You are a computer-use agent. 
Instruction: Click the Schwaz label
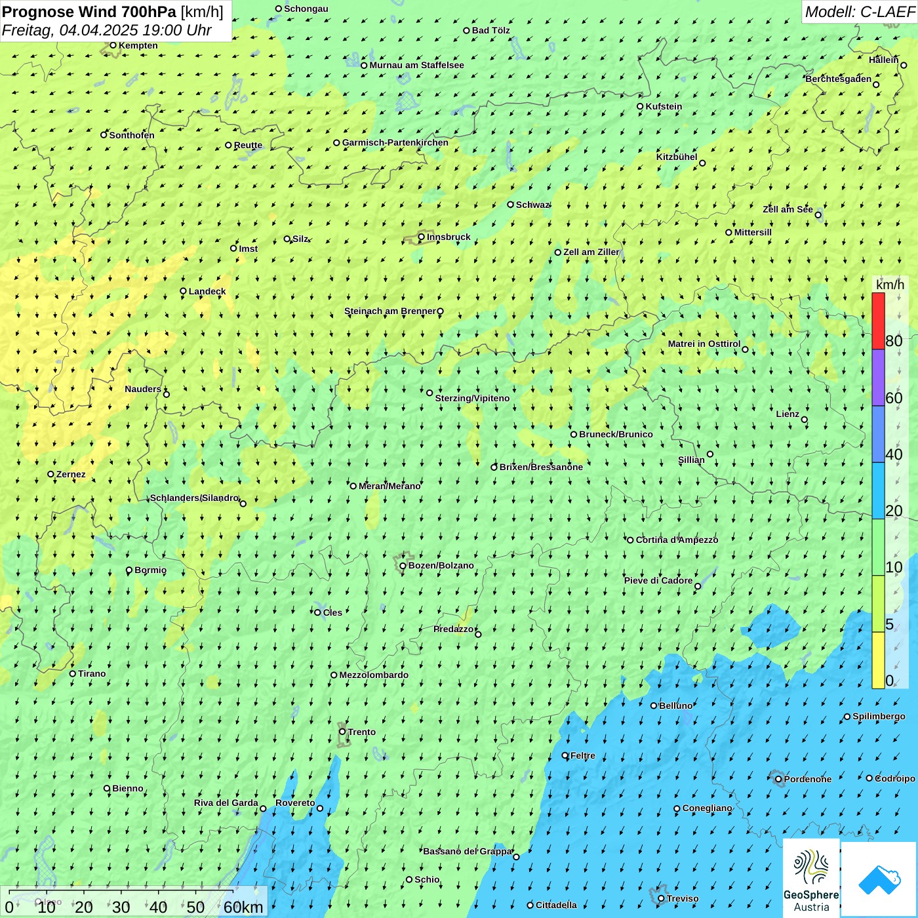(x=532, y=205)
